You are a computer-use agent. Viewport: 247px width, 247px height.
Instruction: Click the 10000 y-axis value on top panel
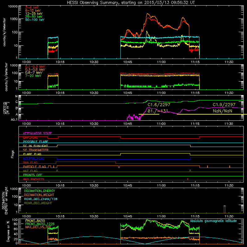[x=13, y=6]
